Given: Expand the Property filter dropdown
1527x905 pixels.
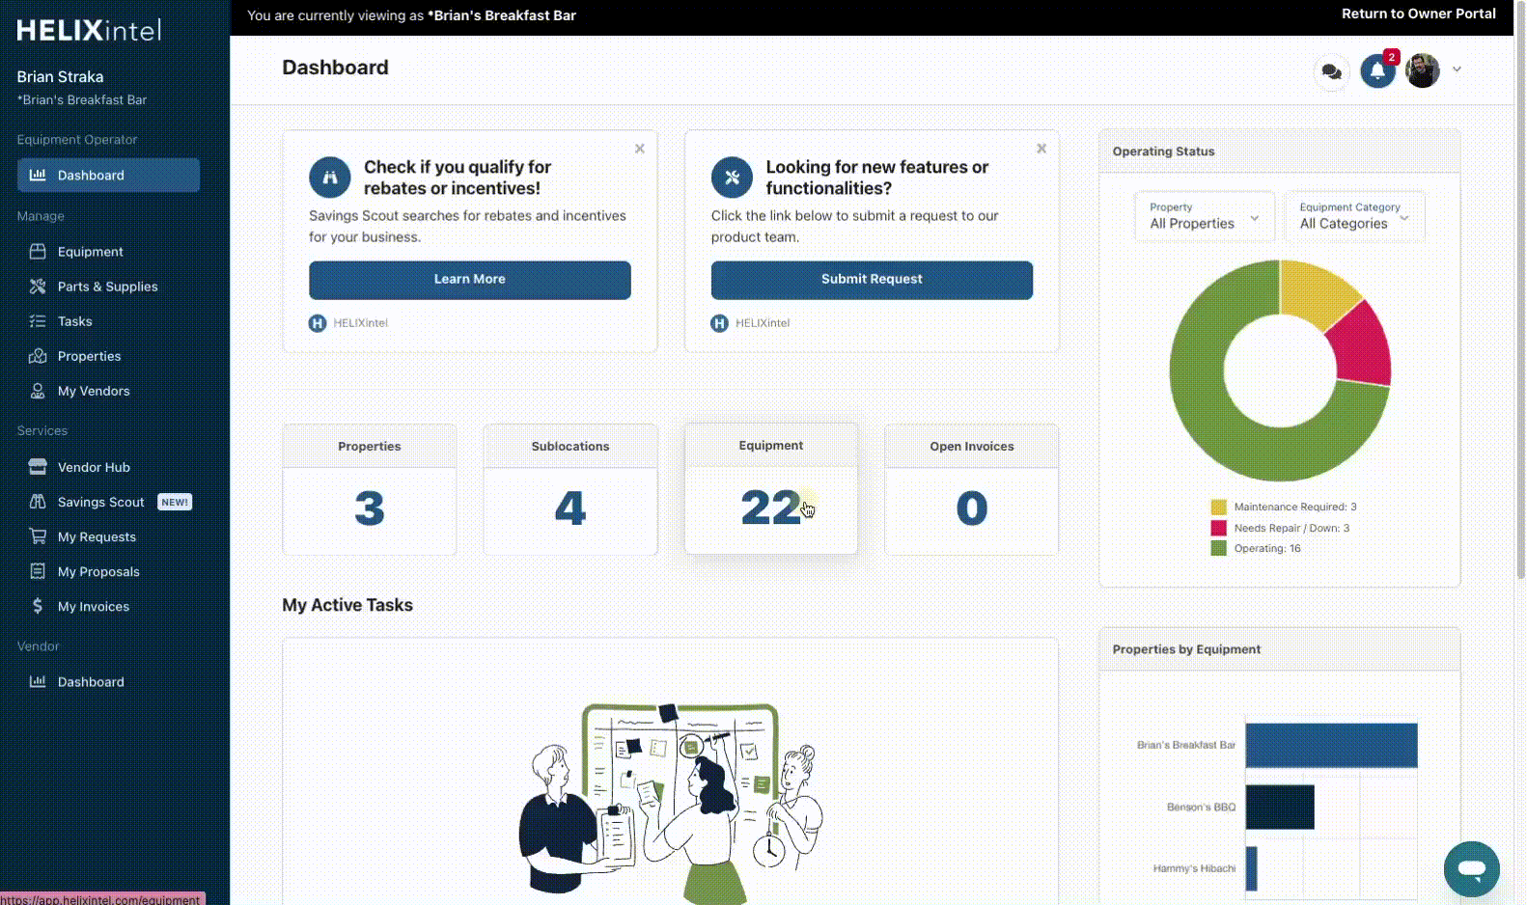Looking at the screenshot, I should click(1205, 216).
